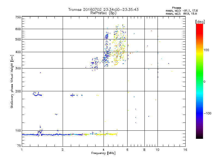
Task: Click the "Phases" header label
Action: point(176,8)
